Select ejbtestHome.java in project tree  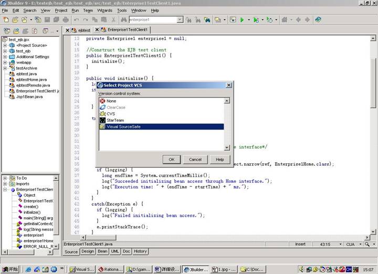click(31, 80)
